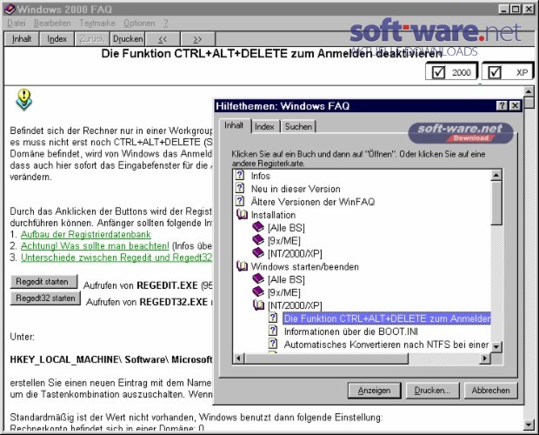This screenshot has width=539, height=435.
Task: Open the Unterschiede zwischen Regedit und Regedt32 link
Action: [x=116, y=258]
